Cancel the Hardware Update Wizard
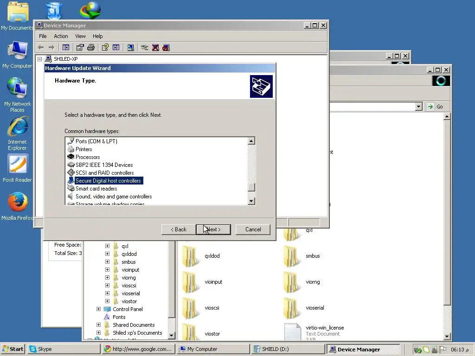The height and width of the screenshot is (356, 475). click(x=253, y=229)
